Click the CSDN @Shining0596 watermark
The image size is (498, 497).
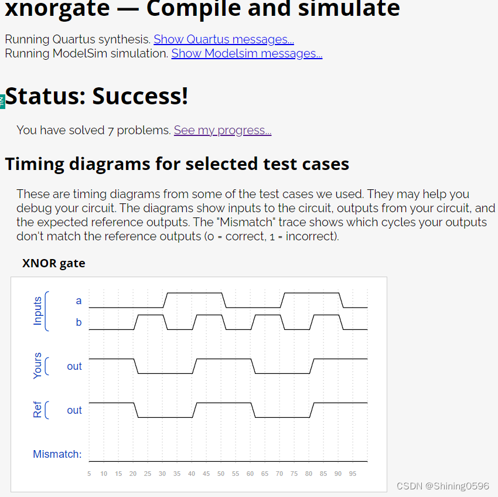[x=443, y=486]
